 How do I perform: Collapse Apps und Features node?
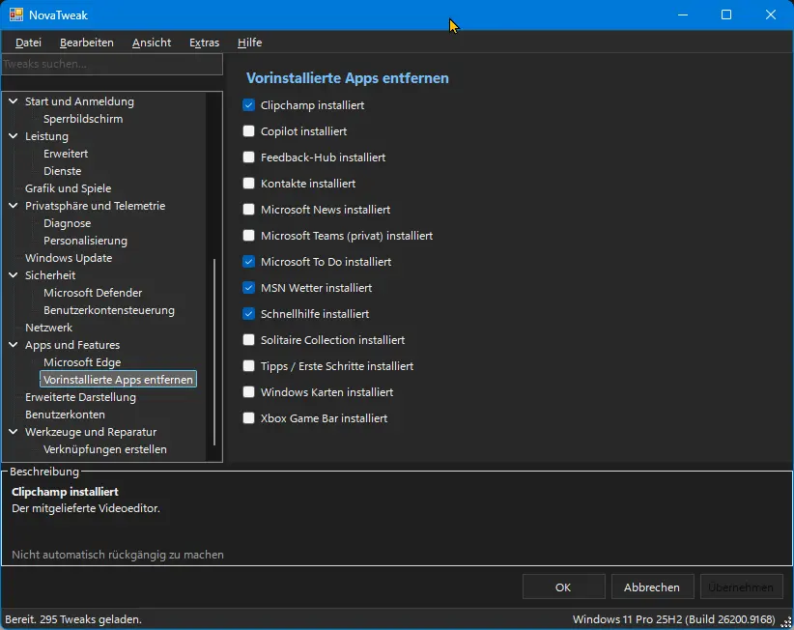pyautogui.click(x=14, y=345)
